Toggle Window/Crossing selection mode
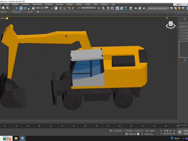Screen dimensions: 188x141 (16, 8)
